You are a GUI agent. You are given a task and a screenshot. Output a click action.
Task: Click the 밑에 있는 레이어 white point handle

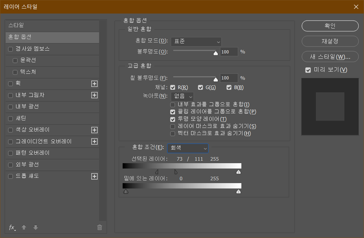[x=239, y=192]
